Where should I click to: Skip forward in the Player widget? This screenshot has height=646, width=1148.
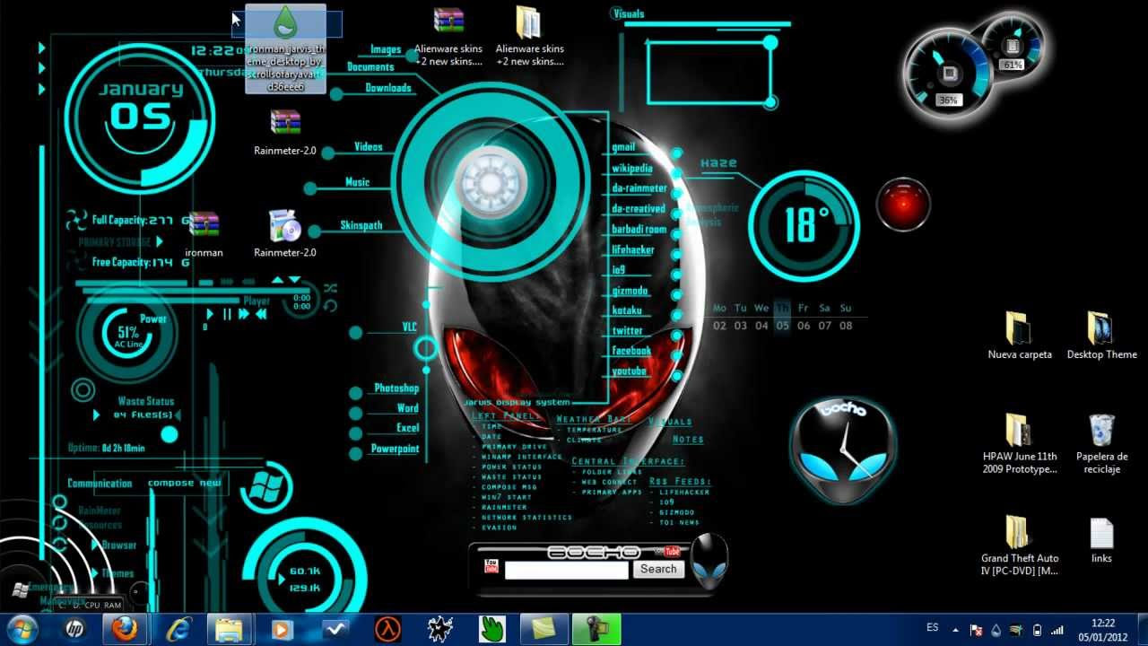coord(243,314)
